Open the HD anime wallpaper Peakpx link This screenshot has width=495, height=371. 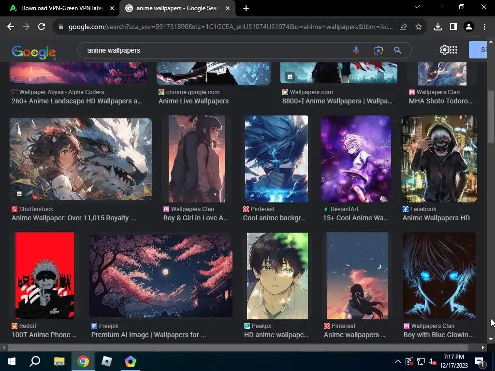point(276,335)
